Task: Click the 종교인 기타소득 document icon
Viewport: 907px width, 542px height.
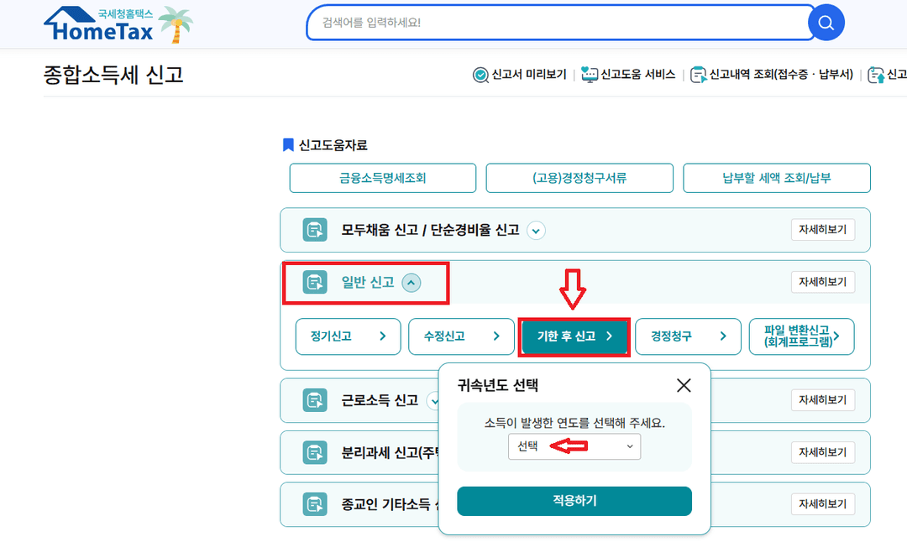Action: [315, 504]
